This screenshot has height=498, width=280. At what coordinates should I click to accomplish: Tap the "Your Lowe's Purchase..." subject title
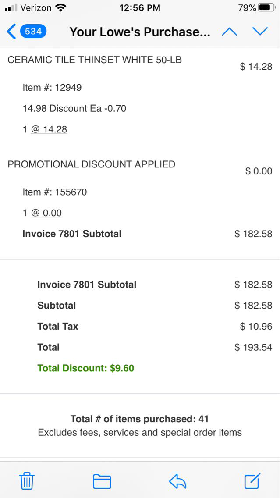140,32
